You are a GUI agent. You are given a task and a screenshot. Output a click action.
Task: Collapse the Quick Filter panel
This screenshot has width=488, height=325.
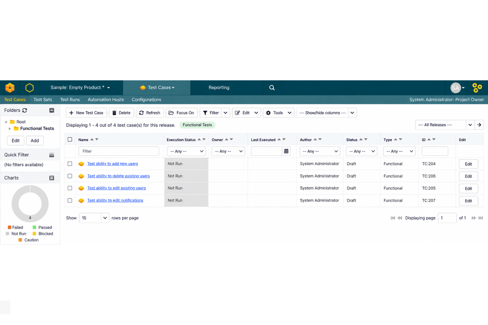[x=52, y=155]
